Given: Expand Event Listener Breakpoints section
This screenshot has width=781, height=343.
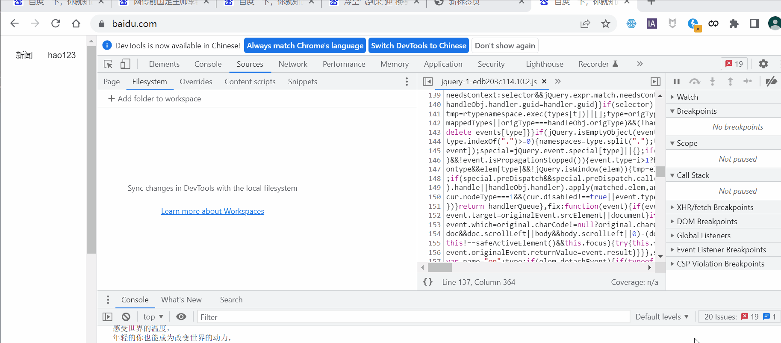Looking at the screenshot, I should (x=723, y=250).
